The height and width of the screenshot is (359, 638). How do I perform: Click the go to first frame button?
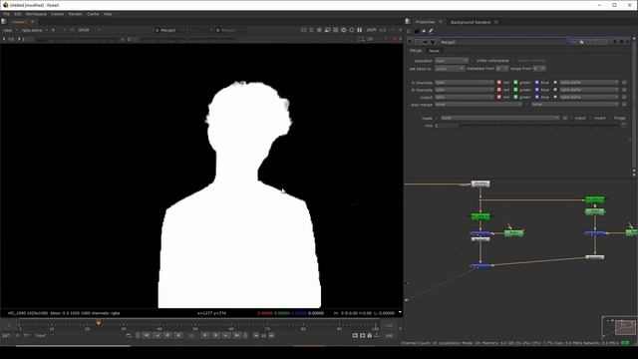147,335
